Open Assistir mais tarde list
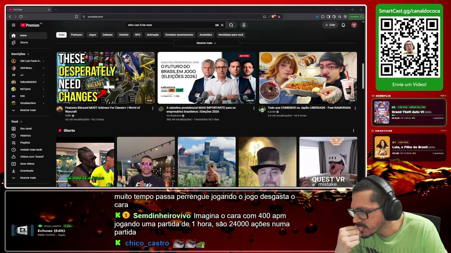 (x=29, y=150)
